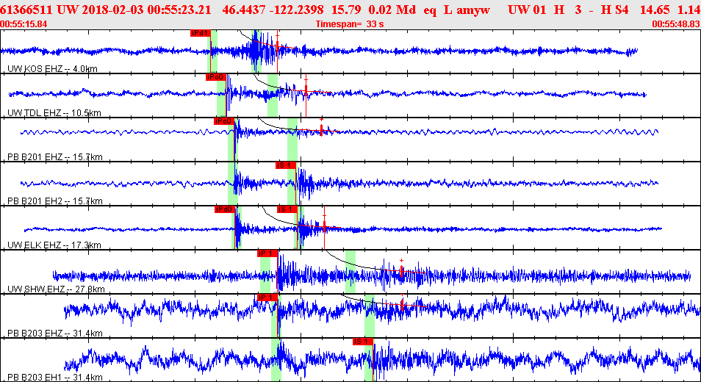The width and height of the screenshot is (701, 382).
Task: Select the red coda marker on SHW trace
Action: [x=401, y=270]
